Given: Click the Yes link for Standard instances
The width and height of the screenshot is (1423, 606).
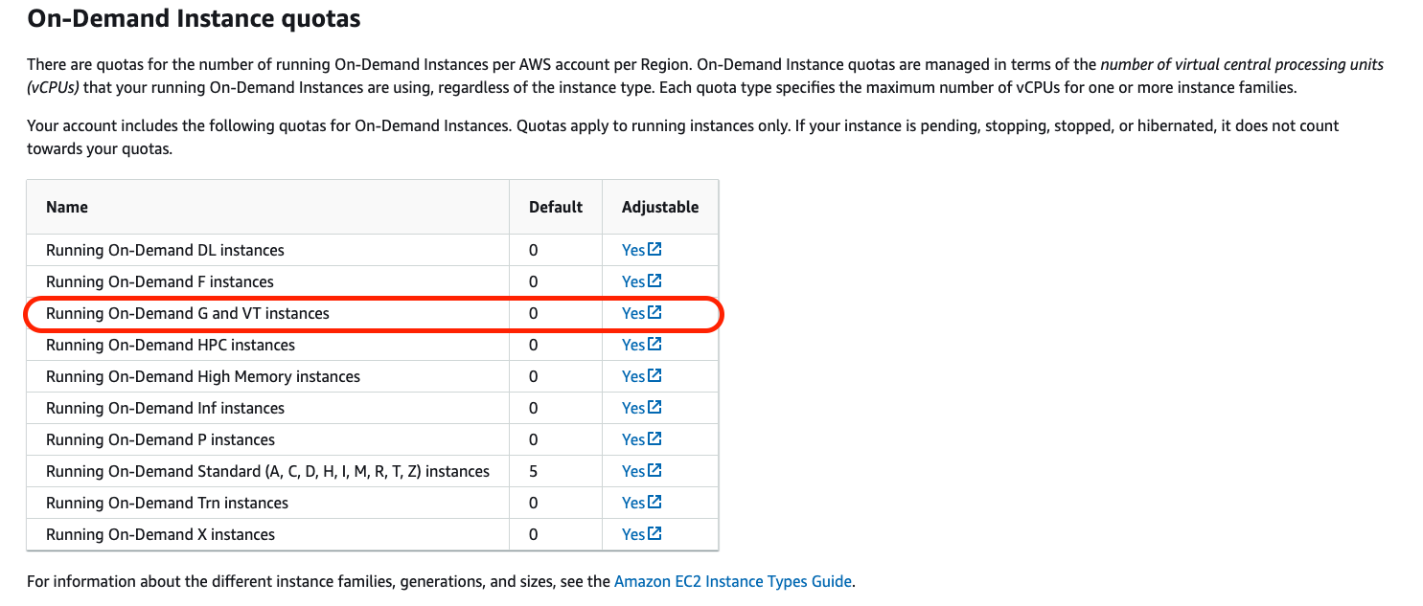Looking at the screenshot, I should click(632, 471).
